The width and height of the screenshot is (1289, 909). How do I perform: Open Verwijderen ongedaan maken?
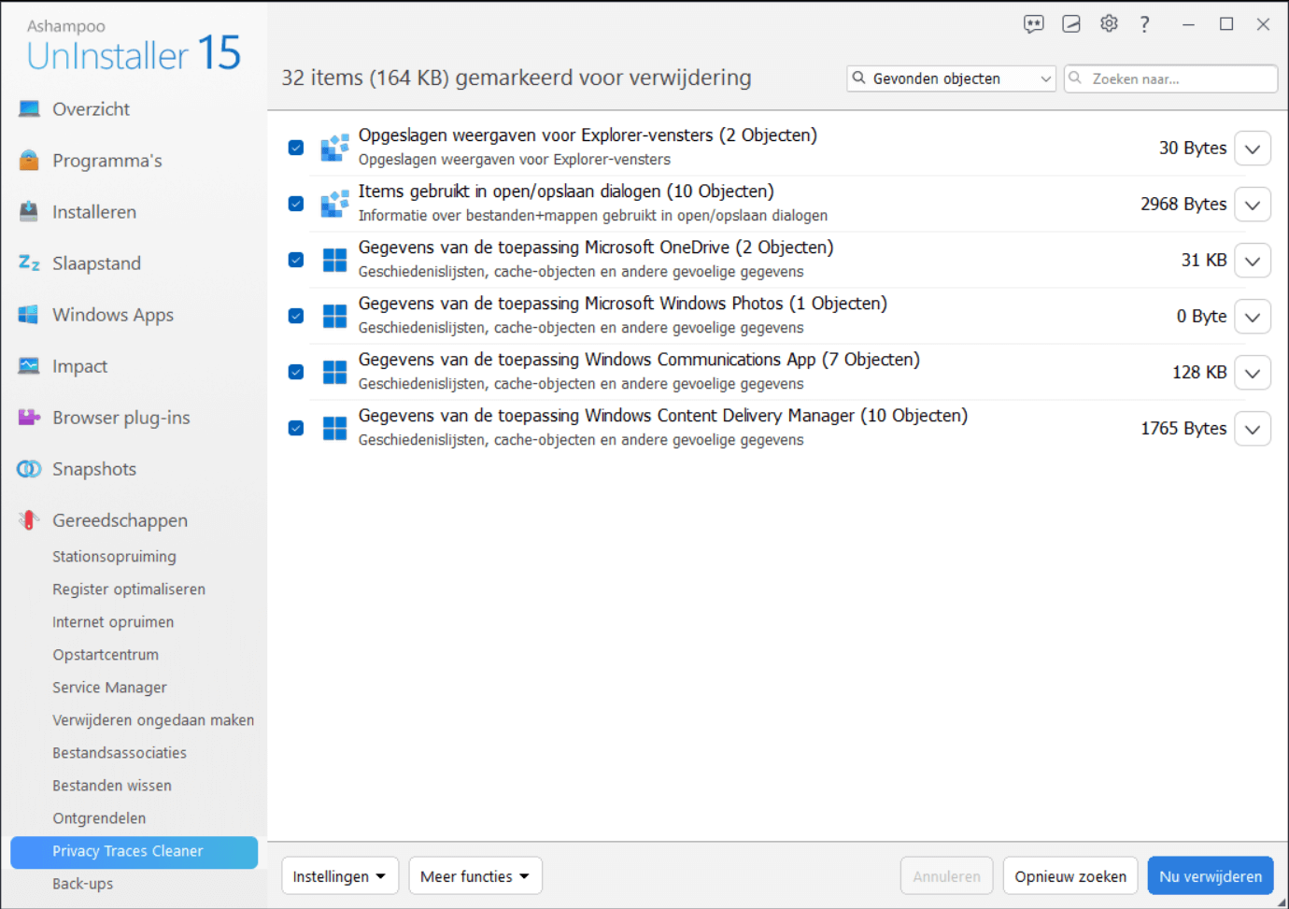[153, 720]
